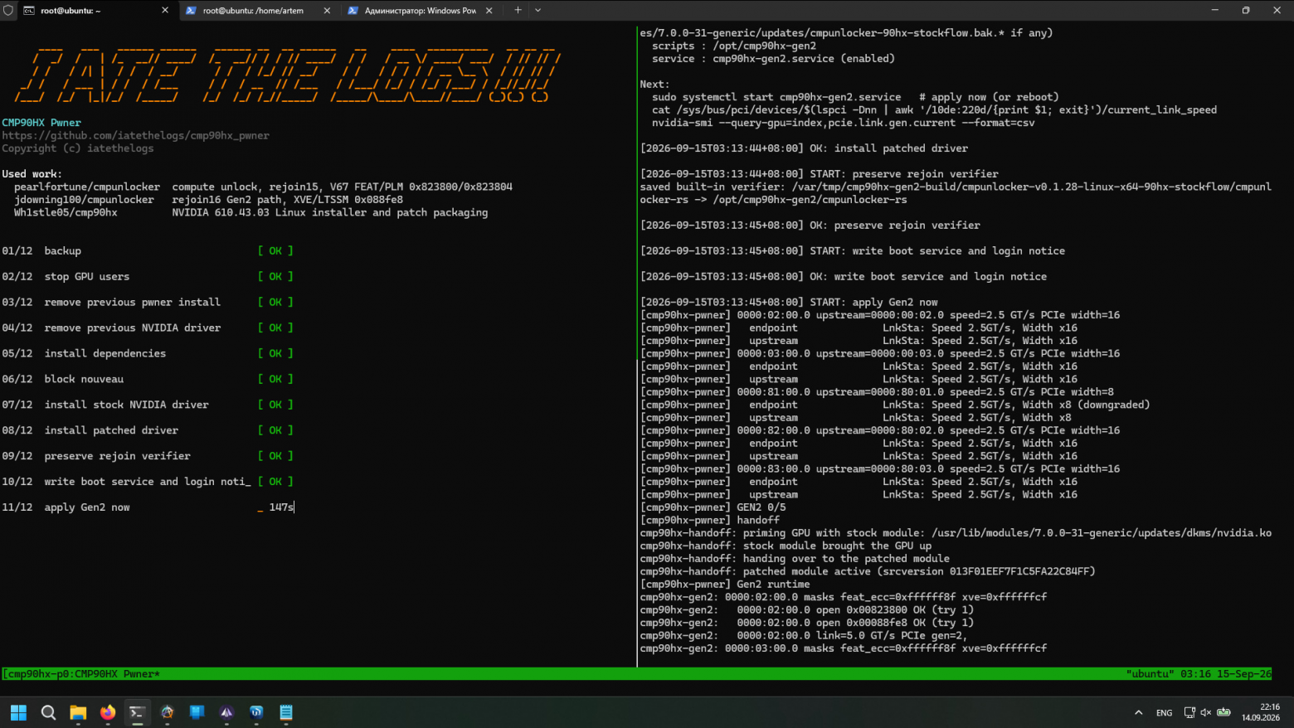Click the 'CMP90HX Pwner' title text
The width and height of the screenshot is (1294, 728).
41,123
